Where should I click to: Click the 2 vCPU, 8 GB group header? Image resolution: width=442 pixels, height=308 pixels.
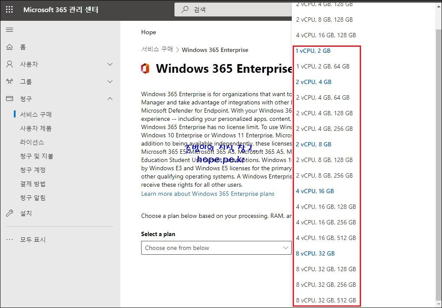pos(314,144)
